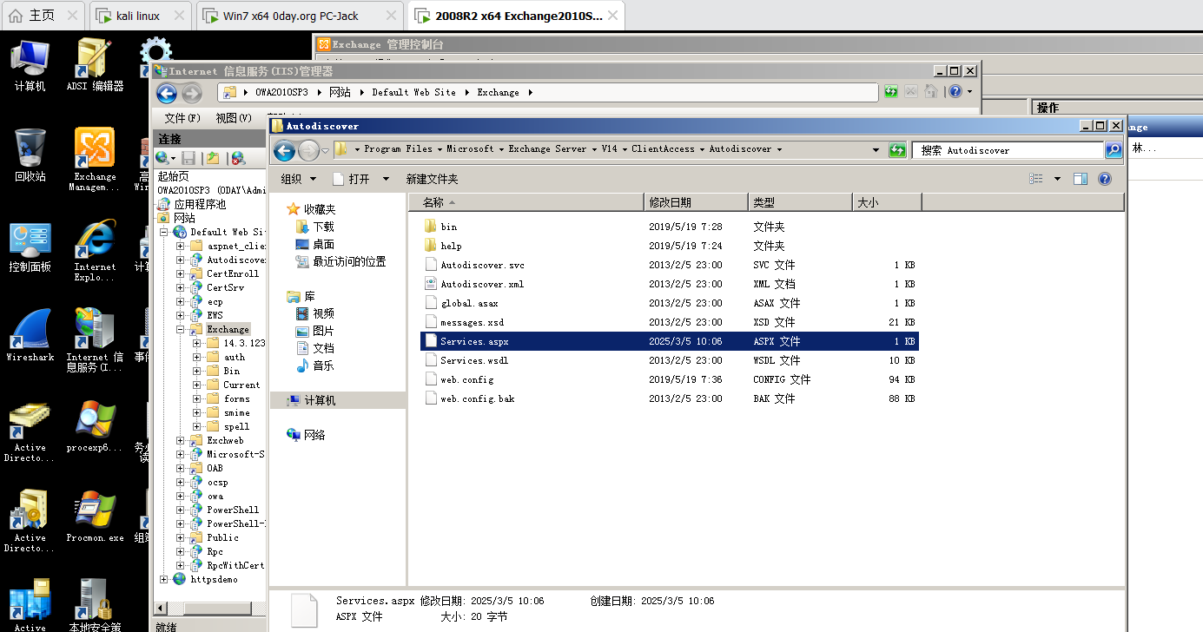The width and height of the screenshot is (1203, 632).
Task: Launch Wireshark from the desktop
Action: 30,336
